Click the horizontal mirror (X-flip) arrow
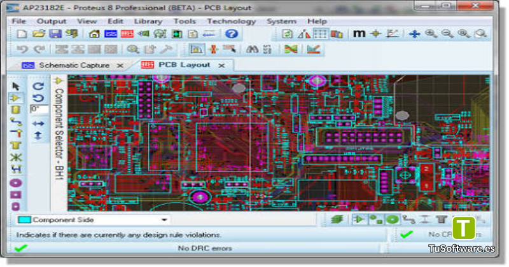Screen dimensions: 509x267 pos(38,123)
